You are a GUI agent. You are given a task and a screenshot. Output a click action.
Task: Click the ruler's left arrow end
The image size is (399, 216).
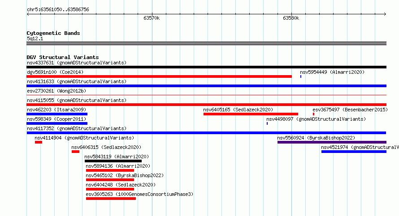[28, 14]
